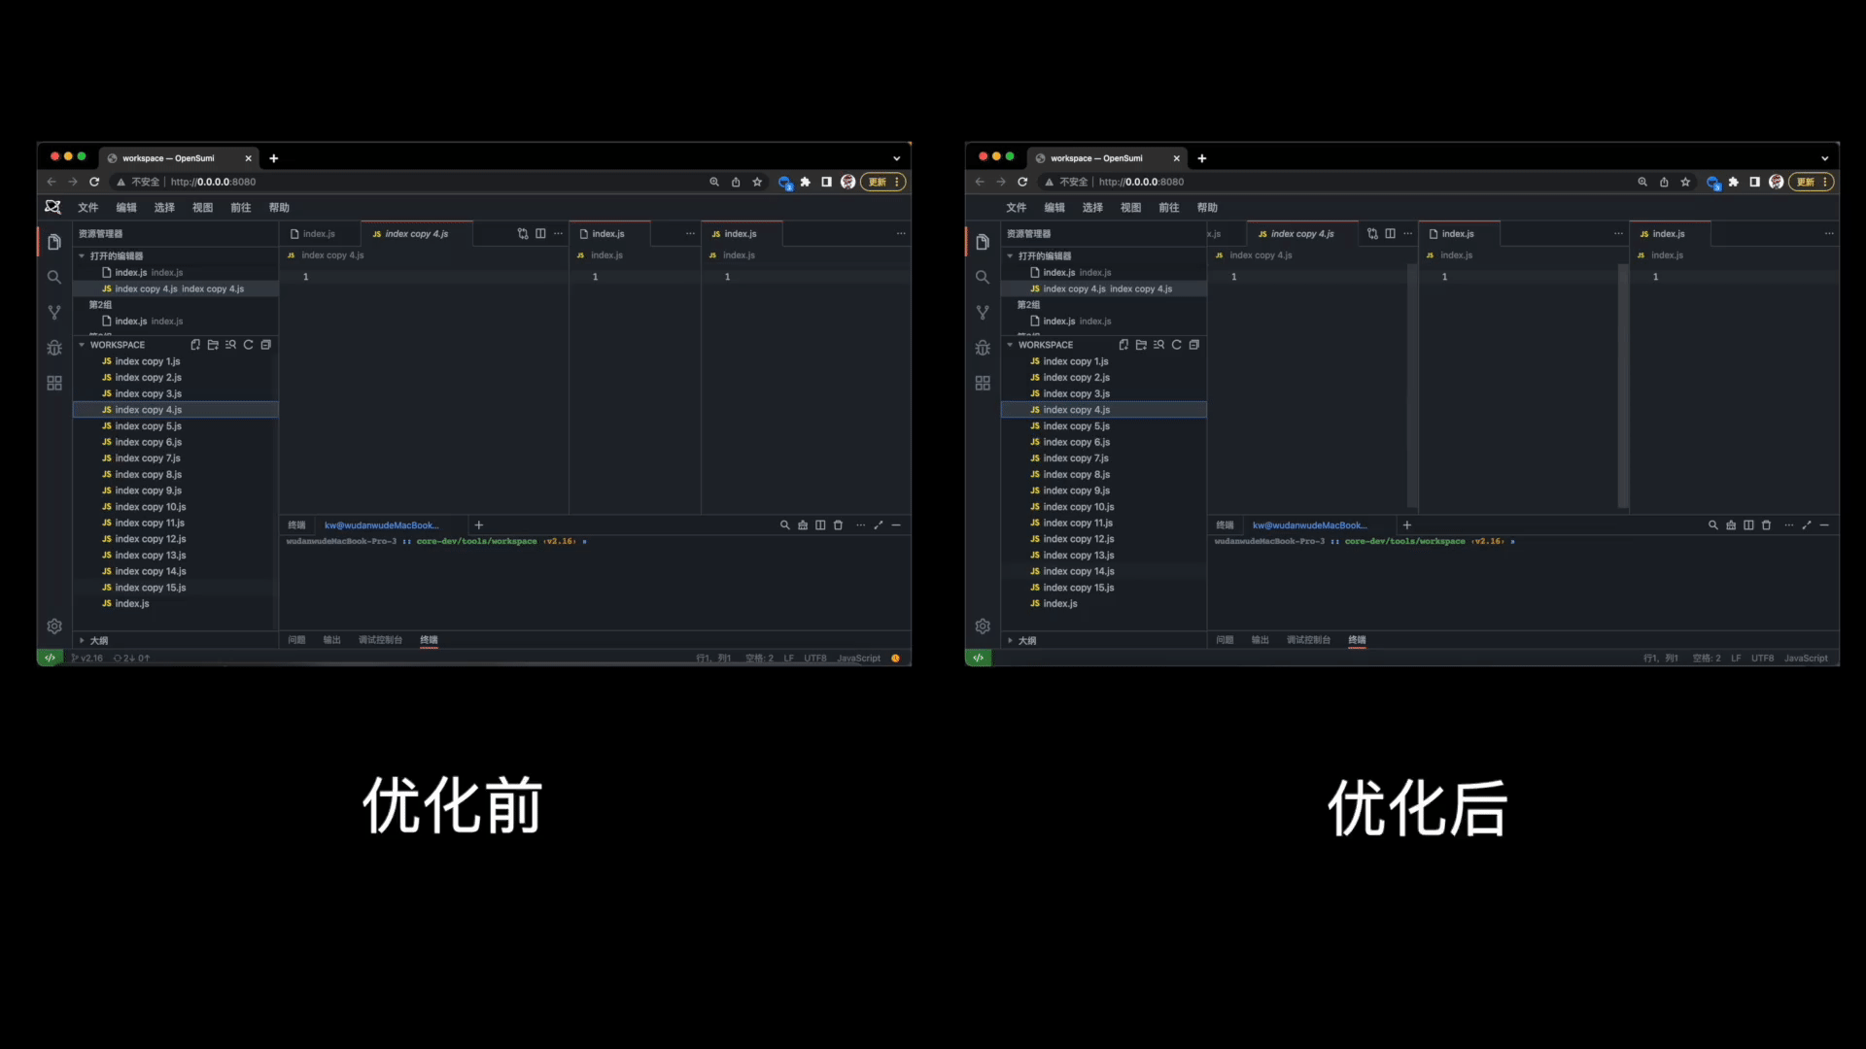Create a new terminal with the plus button

pyautogui.click(x=478, y=524)
